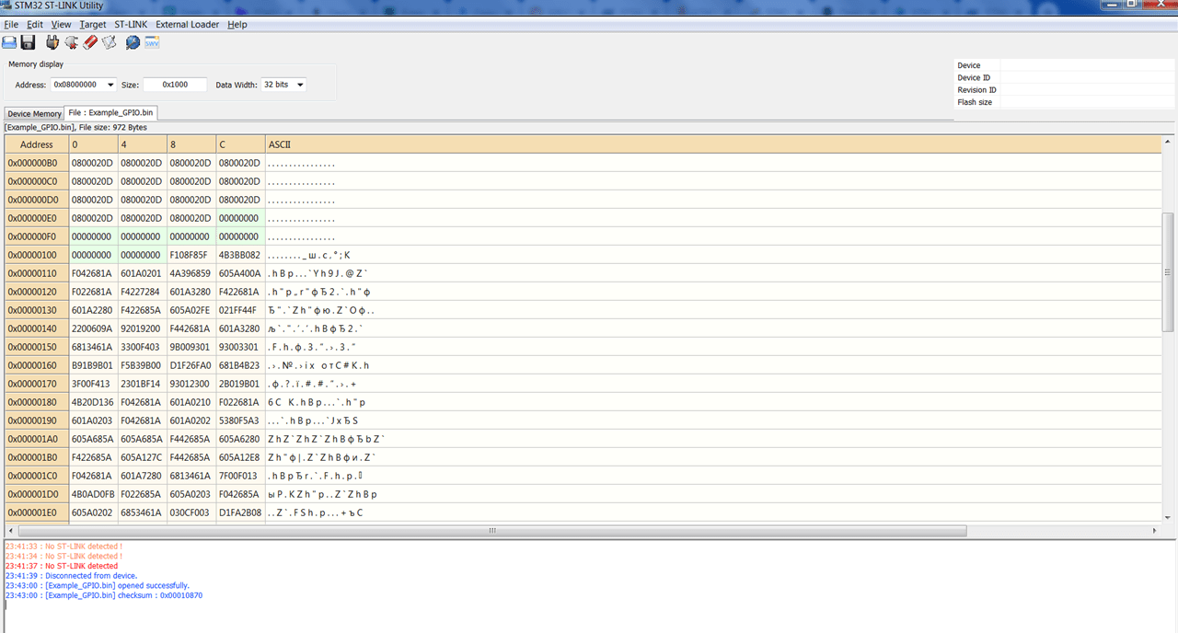Viewport: 1178px width, 633px height.
Task: Click the vertical scrollbar of the memory table
Action: point(1169,271)
